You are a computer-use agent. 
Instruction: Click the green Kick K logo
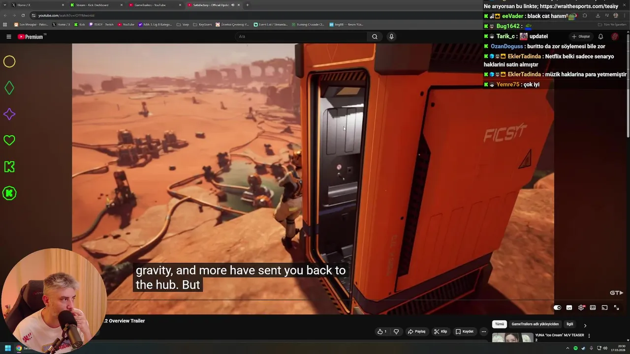pyautogui.click(x=9, y=167)
